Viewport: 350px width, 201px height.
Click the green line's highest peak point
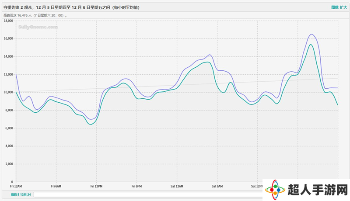pyautogui.click(x=311, y=44)
